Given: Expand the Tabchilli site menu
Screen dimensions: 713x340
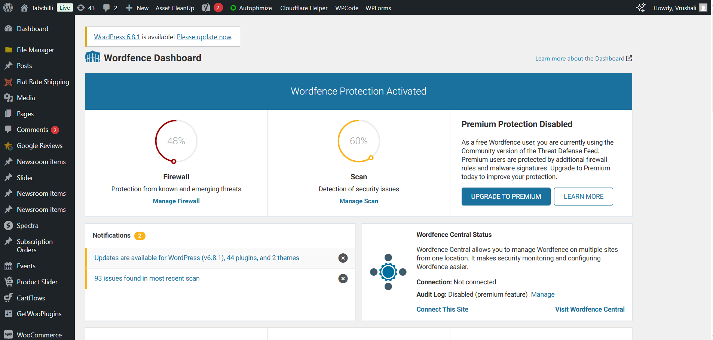Looking at the screenshot, I should pos(37,8).
